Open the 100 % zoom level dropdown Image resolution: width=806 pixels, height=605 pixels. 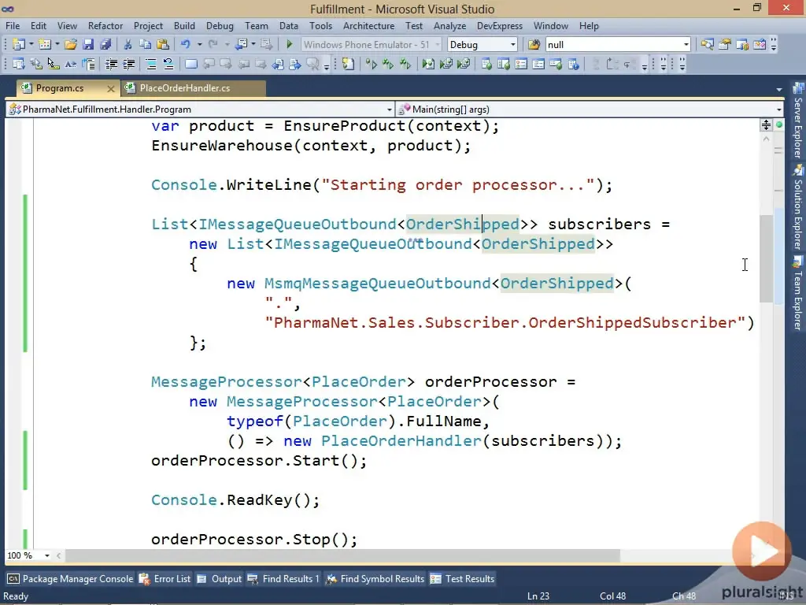pyautogui.click(x=46, y=555)
